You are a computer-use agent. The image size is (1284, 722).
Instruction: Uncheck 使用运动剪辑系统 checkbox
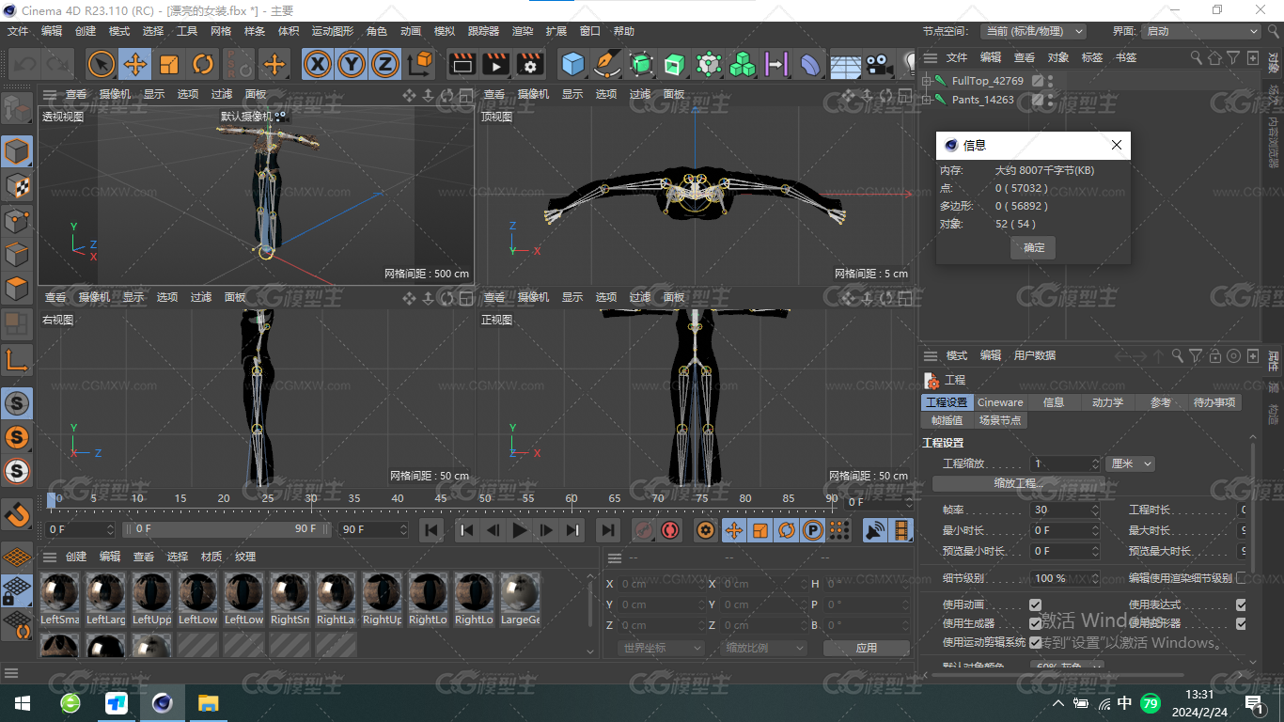[x=1035, y=642]
